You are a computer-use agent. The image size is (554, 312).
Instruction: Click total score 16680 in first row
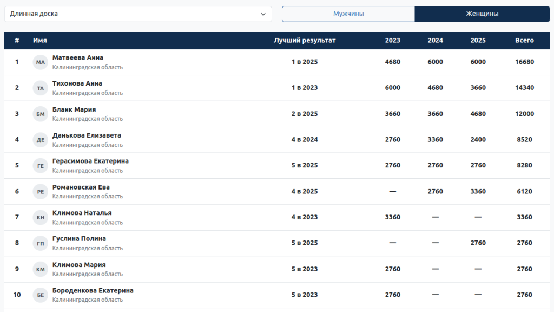(x=524, y=62)
